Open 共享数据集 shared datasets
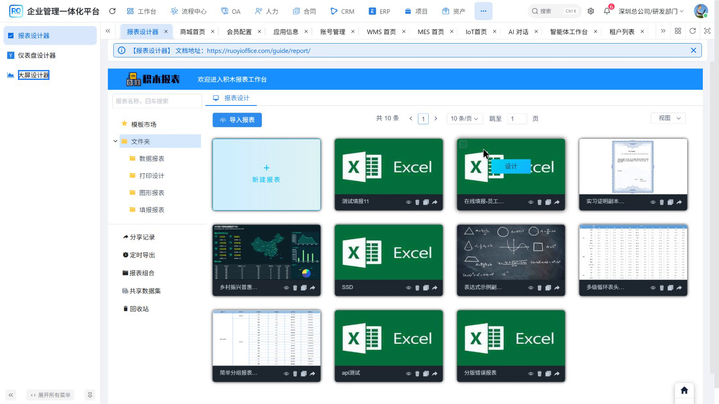The image size is (719, 404). 142,291
